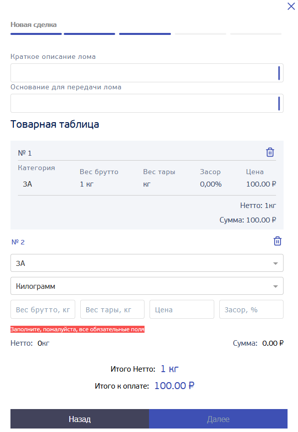Image resolution: width=298 pixels, height=432 pixels.
Task: Focus the Засор, % input field
Action: coord(251,309)
